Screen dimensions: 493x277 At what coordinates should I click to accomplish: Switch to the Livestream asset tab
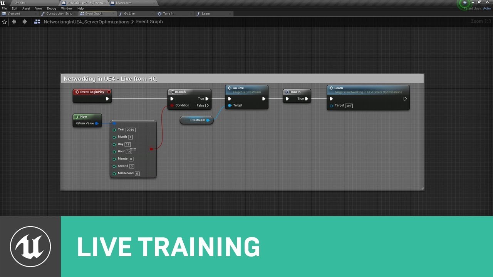(x=133, y=3)
